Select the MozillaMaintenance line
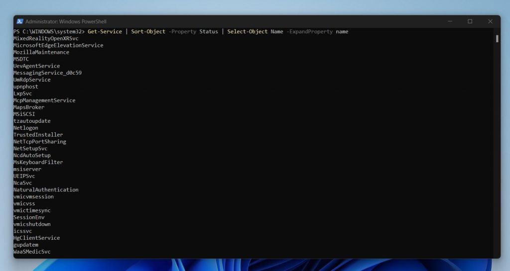 point(41,52)
